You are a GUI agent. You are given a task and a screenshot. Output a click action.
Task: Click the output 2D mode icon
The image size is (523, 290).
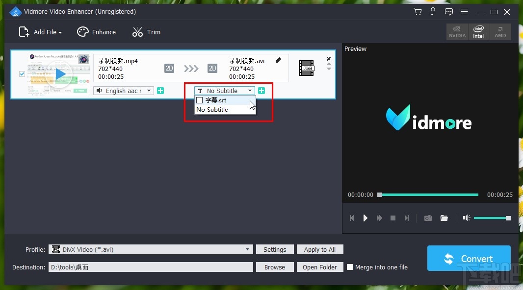[x=212, y=69]
